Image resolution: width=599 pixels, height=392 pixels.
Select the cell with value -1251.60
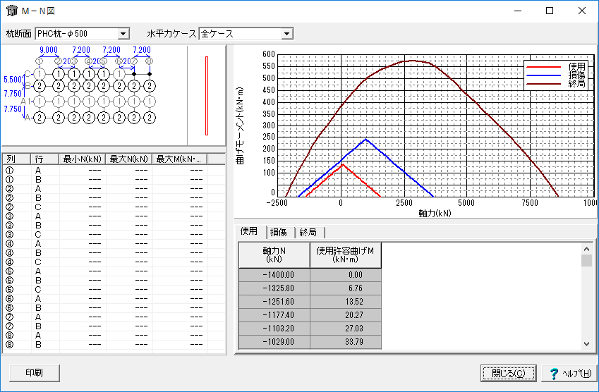(x=274, y=302)
